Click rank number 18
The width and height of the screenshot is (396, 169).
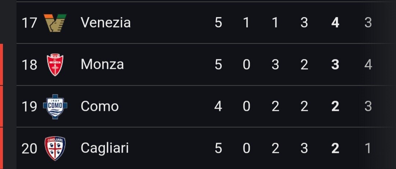(30, 65)
